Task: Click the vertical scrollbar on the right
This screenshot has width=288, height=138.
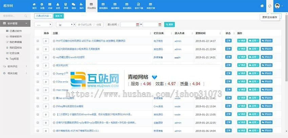Action: (x=287, y=48)
